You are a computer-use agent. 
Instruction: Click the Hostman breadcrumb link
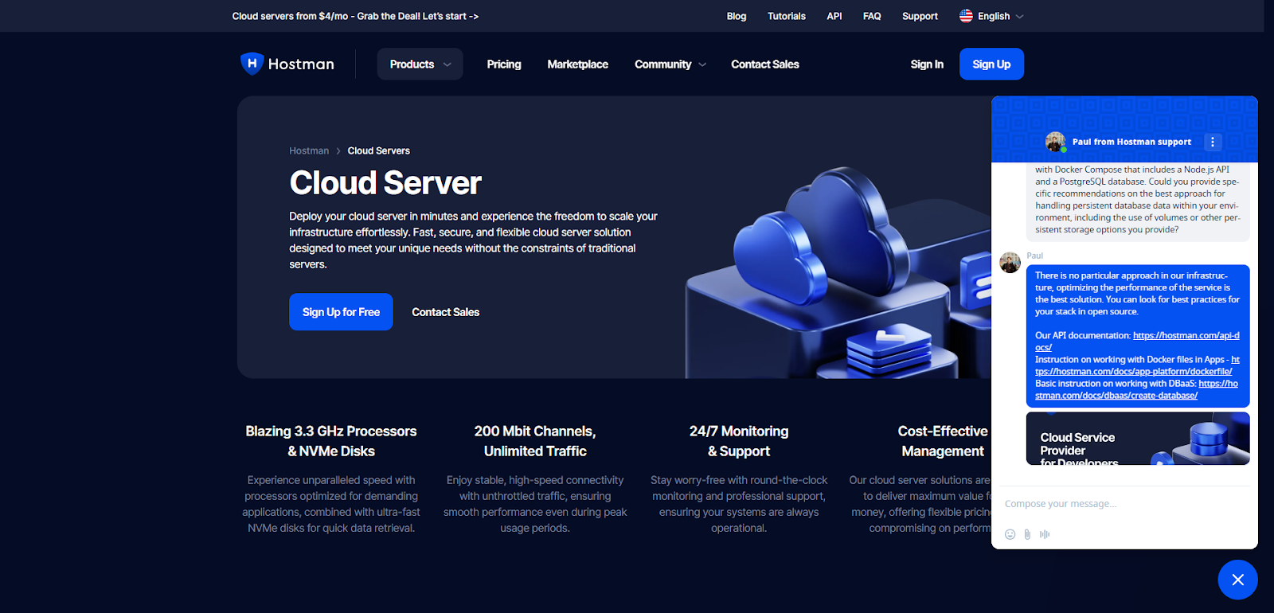tap(309, 150)
